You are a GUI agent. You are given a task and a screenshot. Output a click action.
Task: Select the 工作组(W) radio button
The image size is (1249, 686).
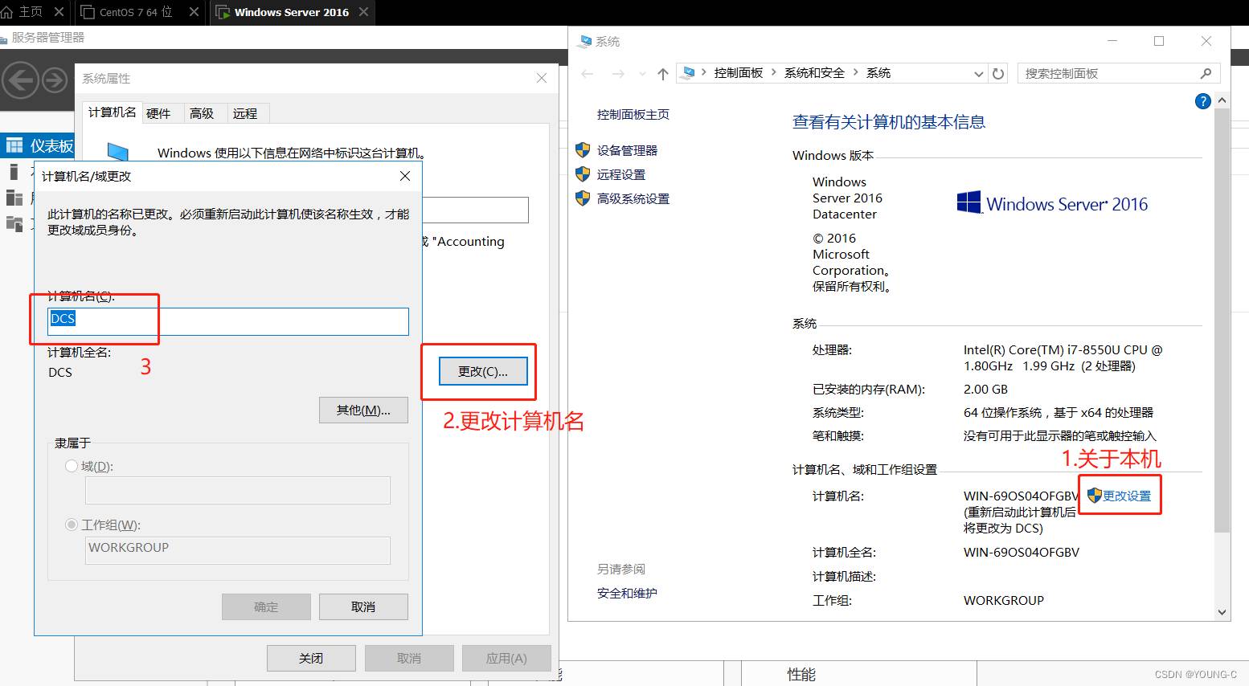pyautogui.click(x=72, y=525)
